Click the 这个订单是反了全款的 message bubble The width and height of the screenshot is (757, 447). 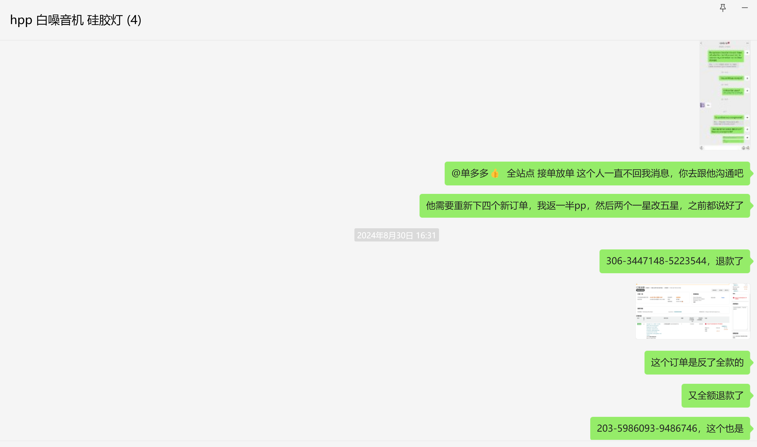697,363
